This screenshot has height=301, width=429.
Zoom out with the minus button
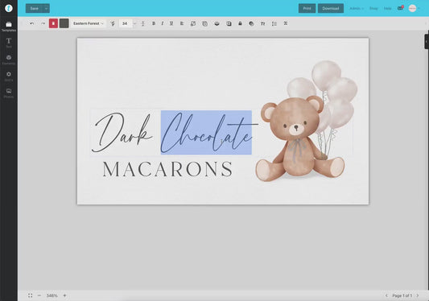pos(39,295)
